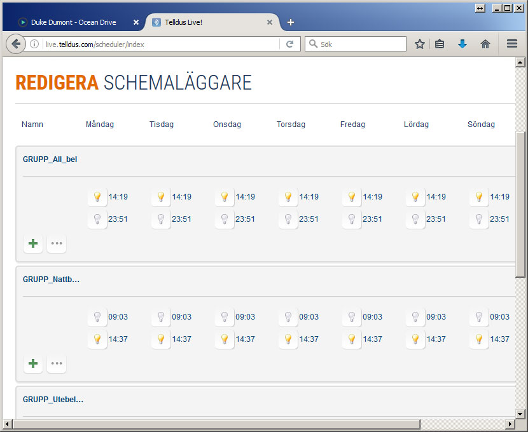The width and height of the screenshot is (528, 432).
Task: Click the Namn column header
Action: pyautogui.click(x=32, y=125)
